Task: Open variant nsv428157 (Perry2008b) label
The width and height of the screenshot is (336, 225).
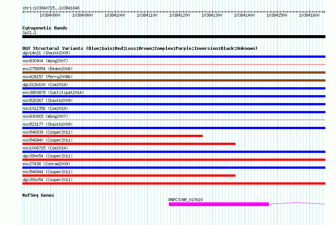Action: click(48, 77)
